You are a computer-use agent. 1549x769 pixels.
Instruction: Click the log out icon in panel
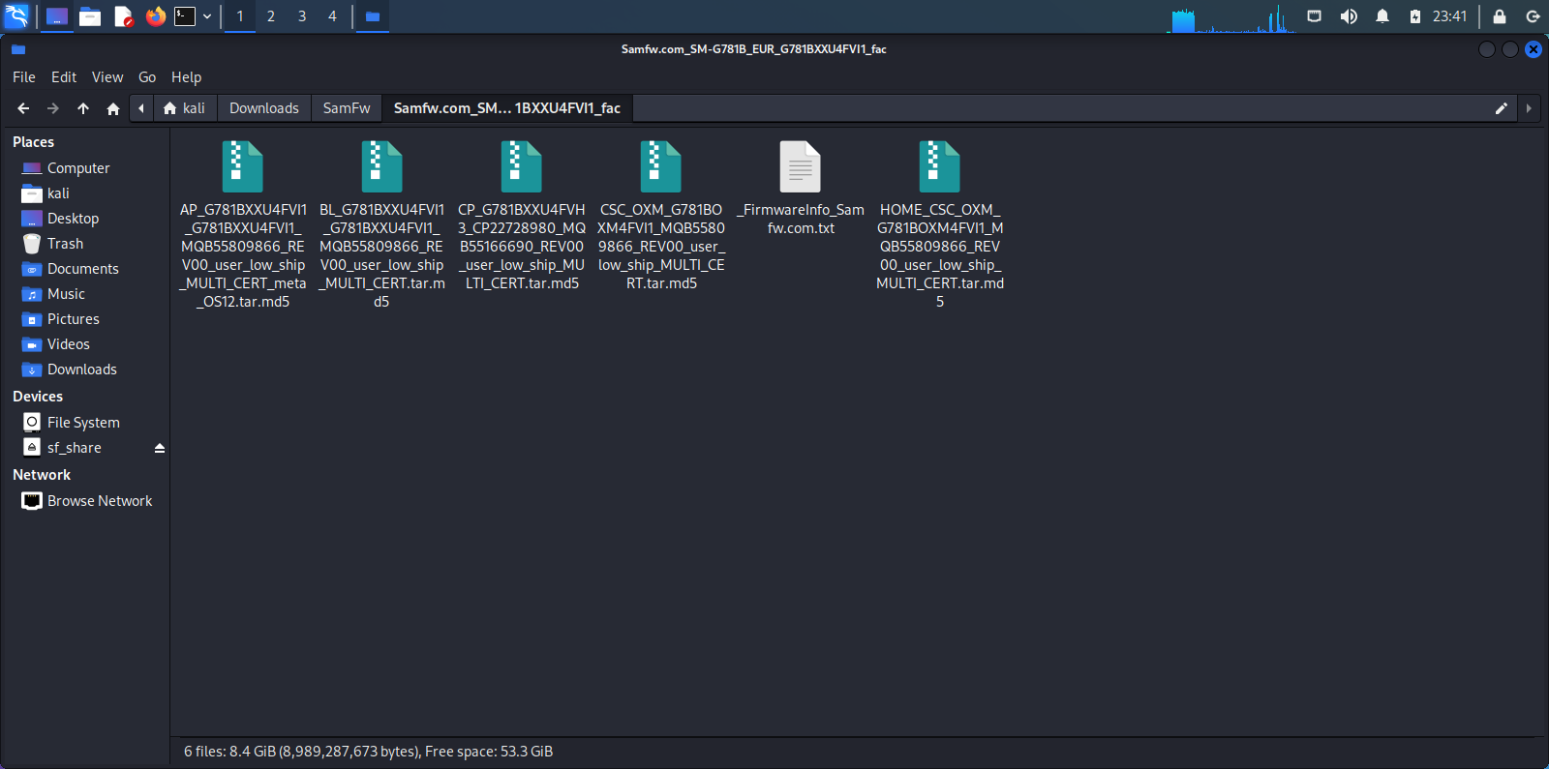(1533, 16)
